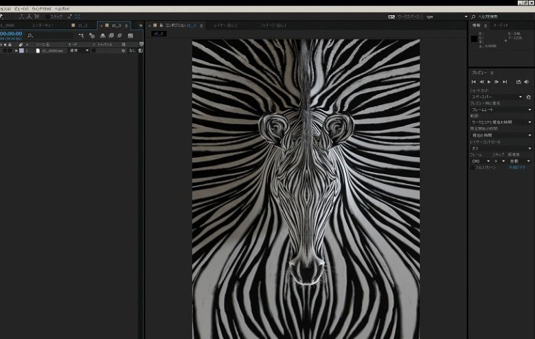
Task: Open the ワークスペース cgw dropdown
Action: click(446, 16)
